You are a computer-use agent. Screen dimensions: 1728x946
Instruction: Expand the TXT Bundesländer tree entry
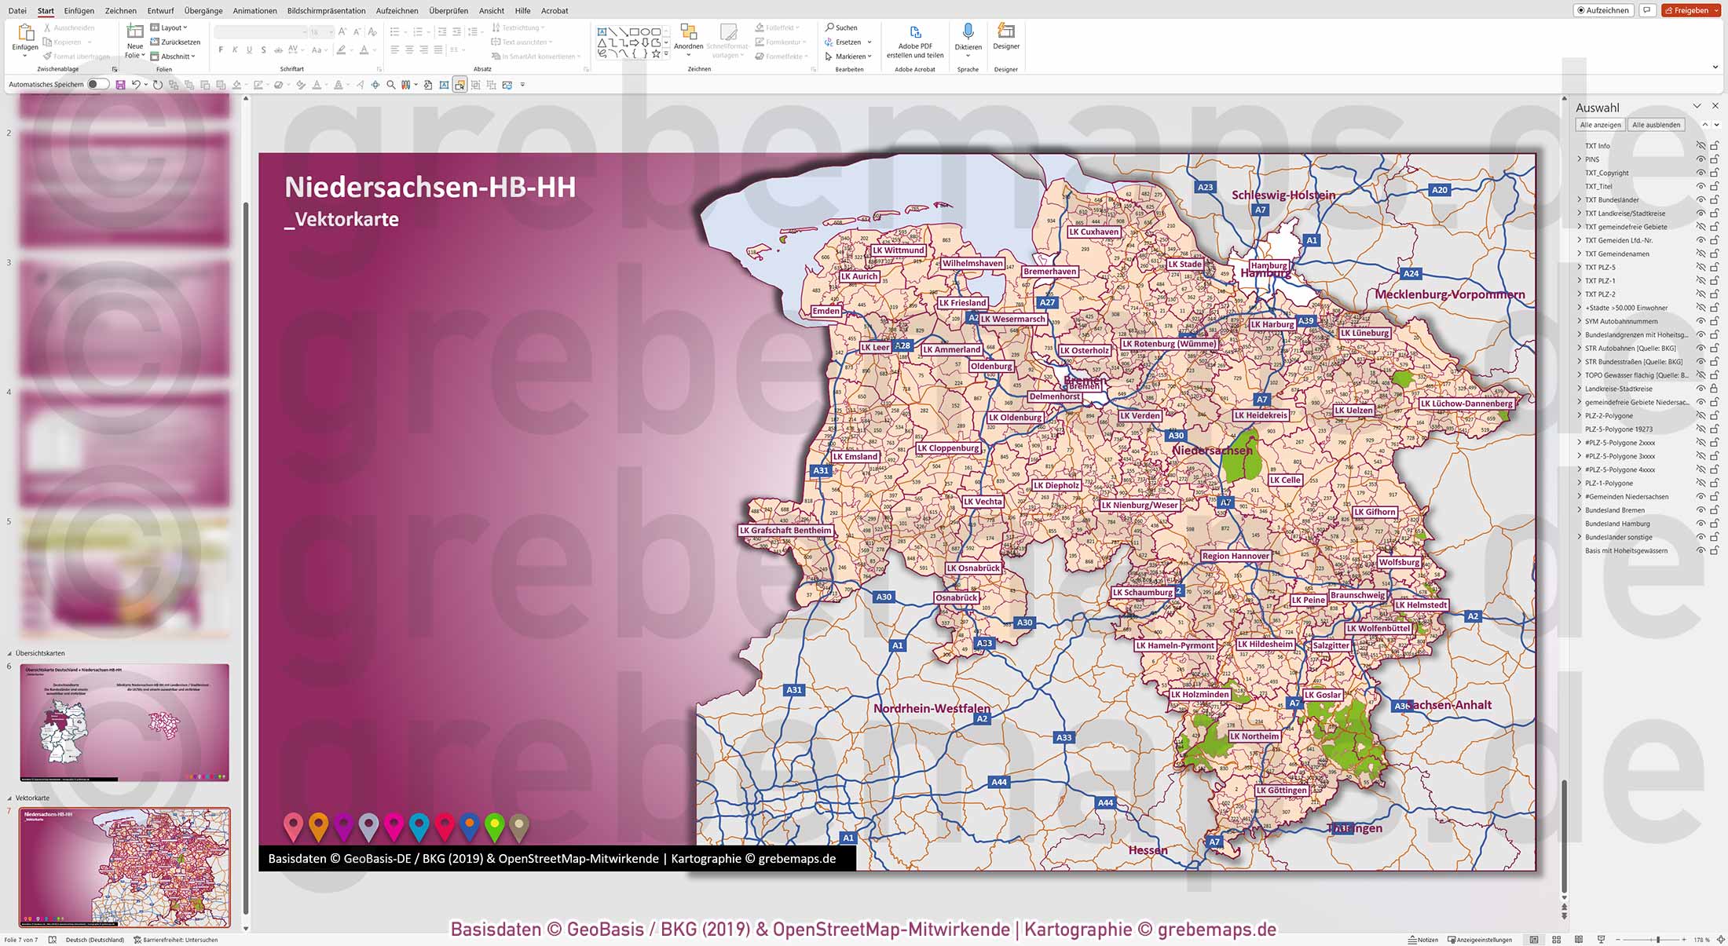click(1579, 199)
